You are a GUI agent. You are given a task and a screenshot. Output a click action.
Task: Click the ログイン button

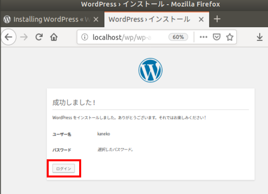coord(64,169)
